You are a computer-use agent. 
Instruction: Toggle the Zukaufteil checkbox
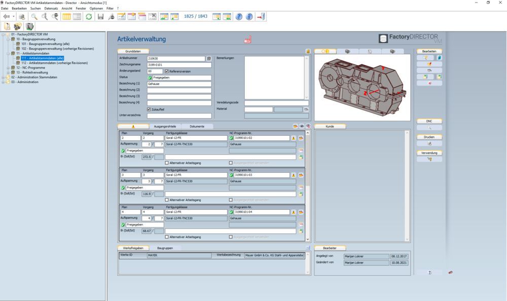click(149, 109)
